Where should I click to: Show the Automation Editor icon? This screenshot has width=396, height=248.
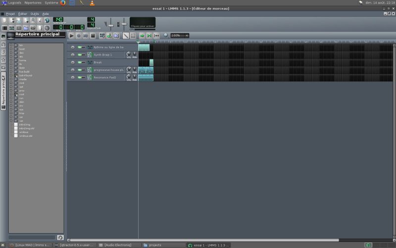[26, 28]
